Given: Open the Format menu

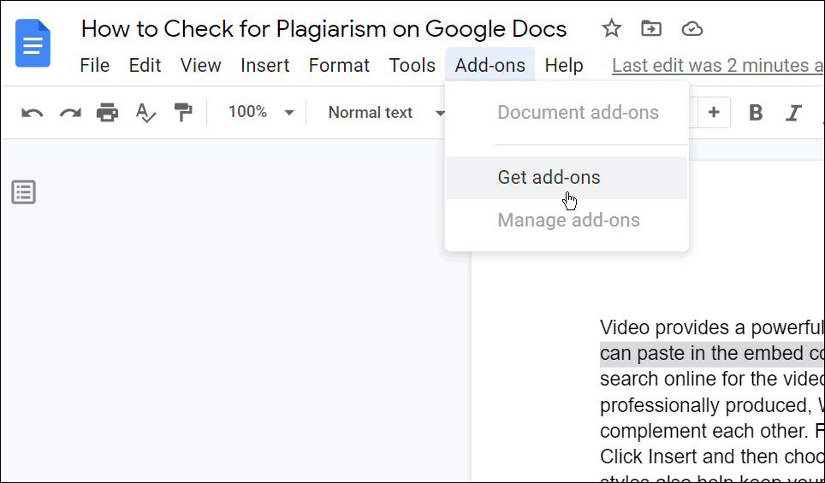Looking at the screenshot, I should tap(339, 66).
